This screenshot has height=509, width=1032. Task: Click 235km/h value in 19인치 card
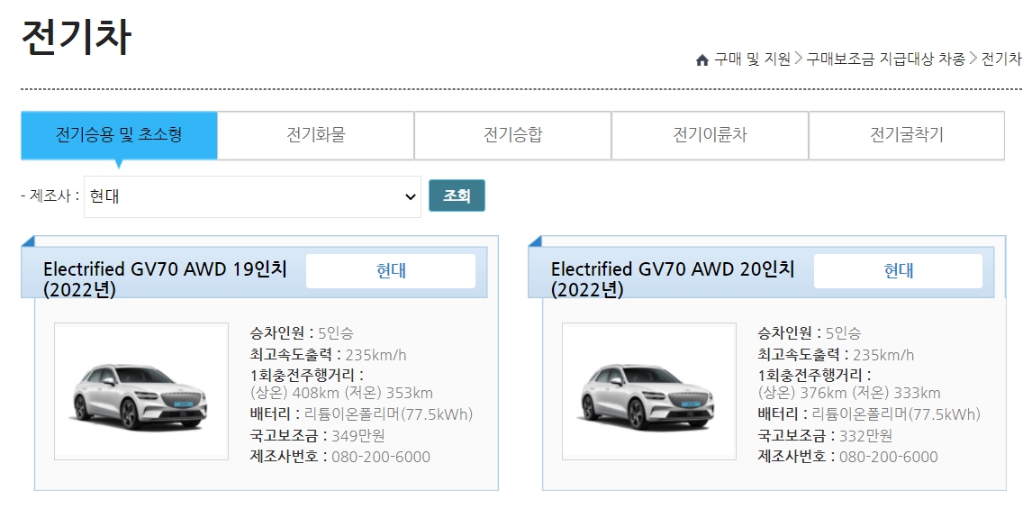click(376, 355)
